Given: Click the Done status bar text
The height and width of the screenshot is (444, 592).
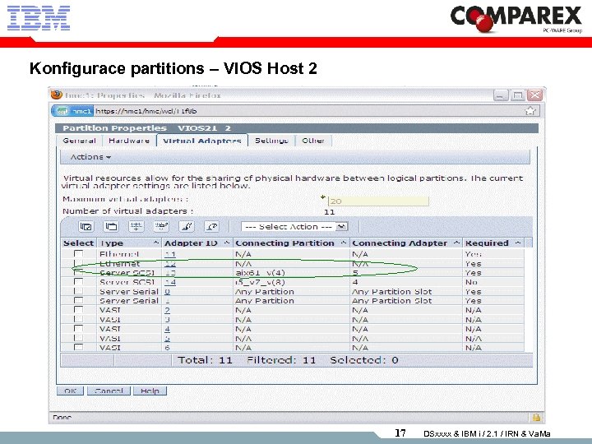Looking at the screenshot, I should pyautogui.click(x=62, y=417).
